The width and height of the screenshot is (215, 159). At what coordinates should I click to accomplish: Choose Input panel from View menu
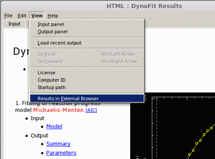tap(87, 24)
